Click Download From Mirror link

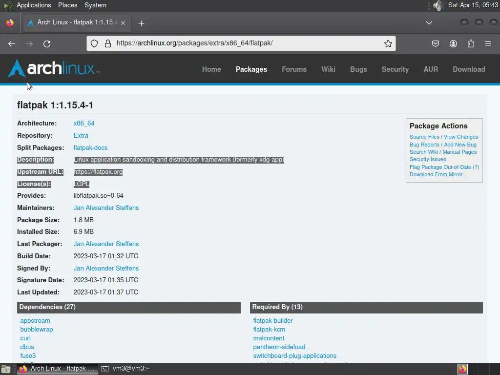tap(436, 174)
